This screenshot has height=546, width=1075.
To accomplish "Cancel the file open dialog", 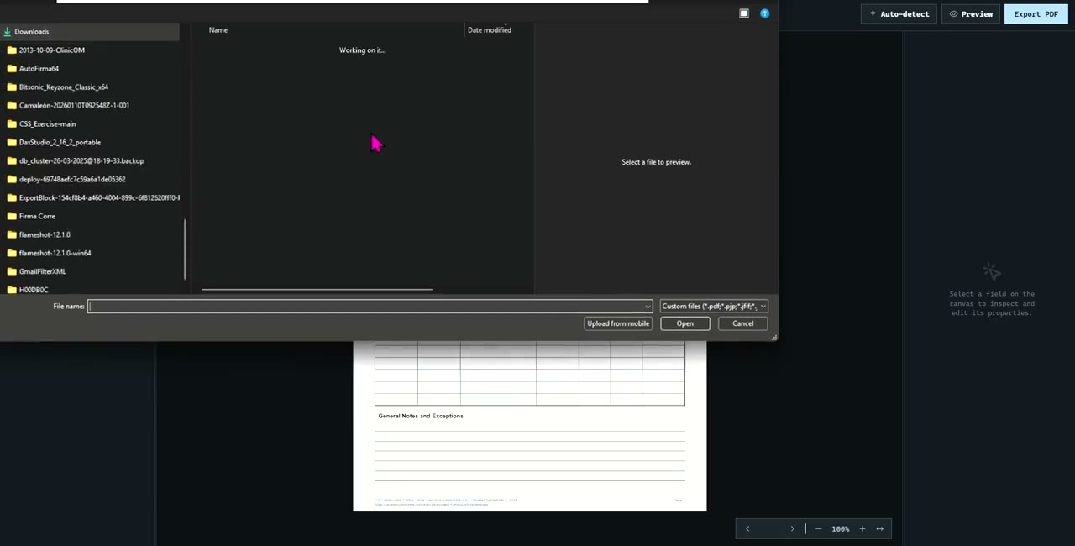I will 743,323.
